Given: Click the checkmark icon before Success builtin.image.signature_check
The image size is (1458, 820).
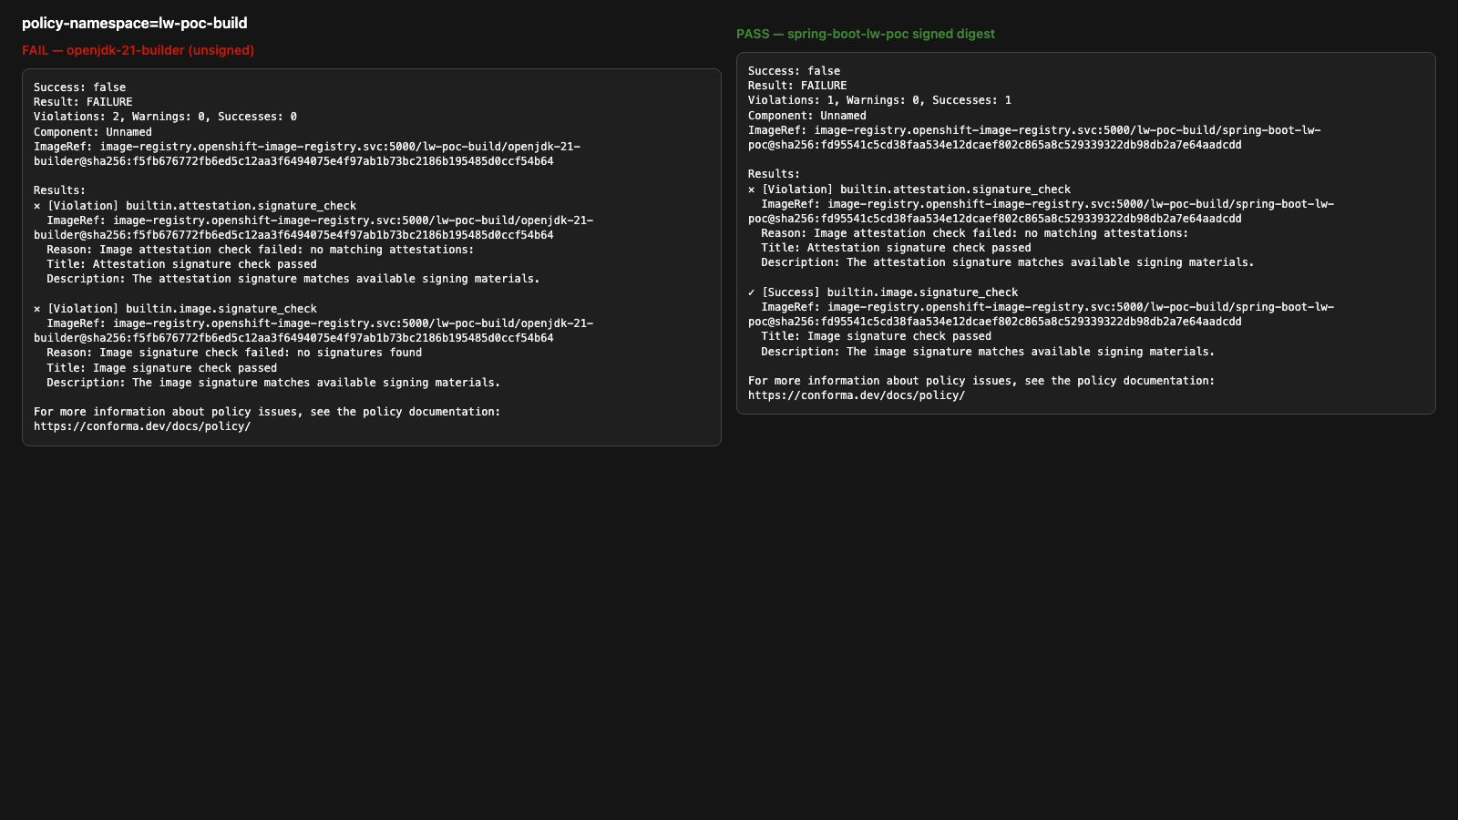Looking at the screenshot, I should tap(752, 292).
